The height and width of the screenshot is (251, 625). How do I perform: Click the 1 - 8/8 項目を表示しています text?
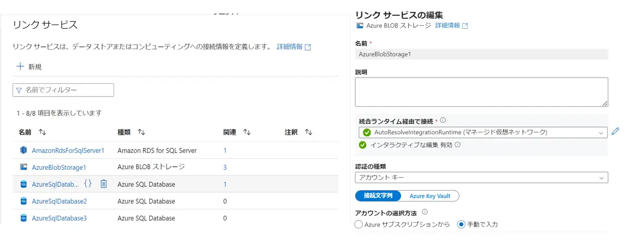[59, 113]
